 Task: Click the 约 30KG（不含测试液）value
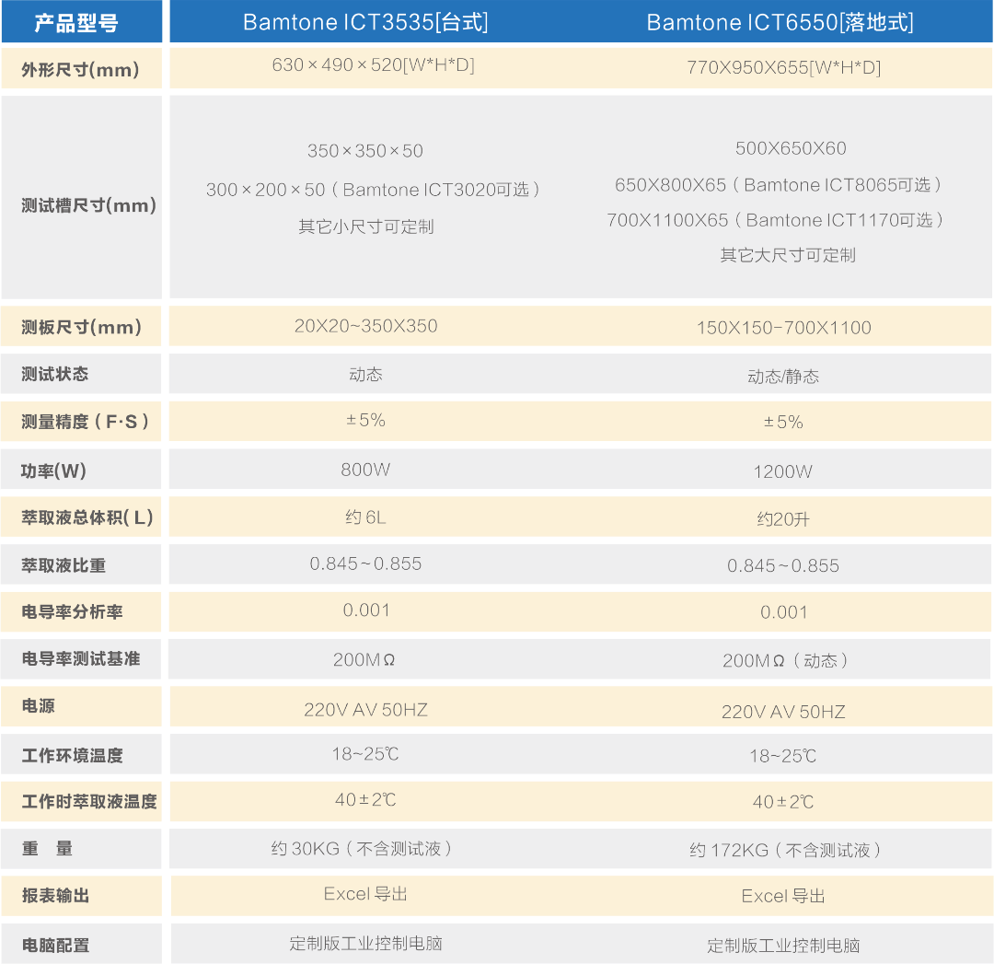pos(362,849)
